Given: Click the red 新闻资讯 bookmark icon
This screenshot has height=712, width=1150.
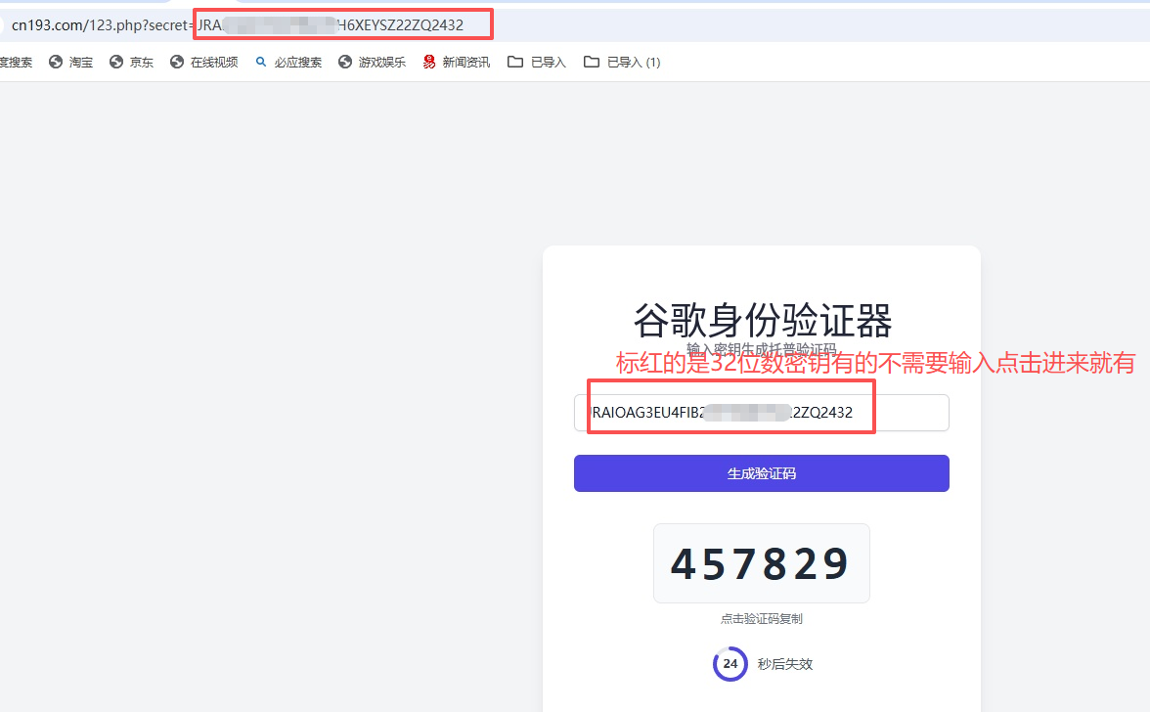Looking at the screenshot, I should [429, 63].
